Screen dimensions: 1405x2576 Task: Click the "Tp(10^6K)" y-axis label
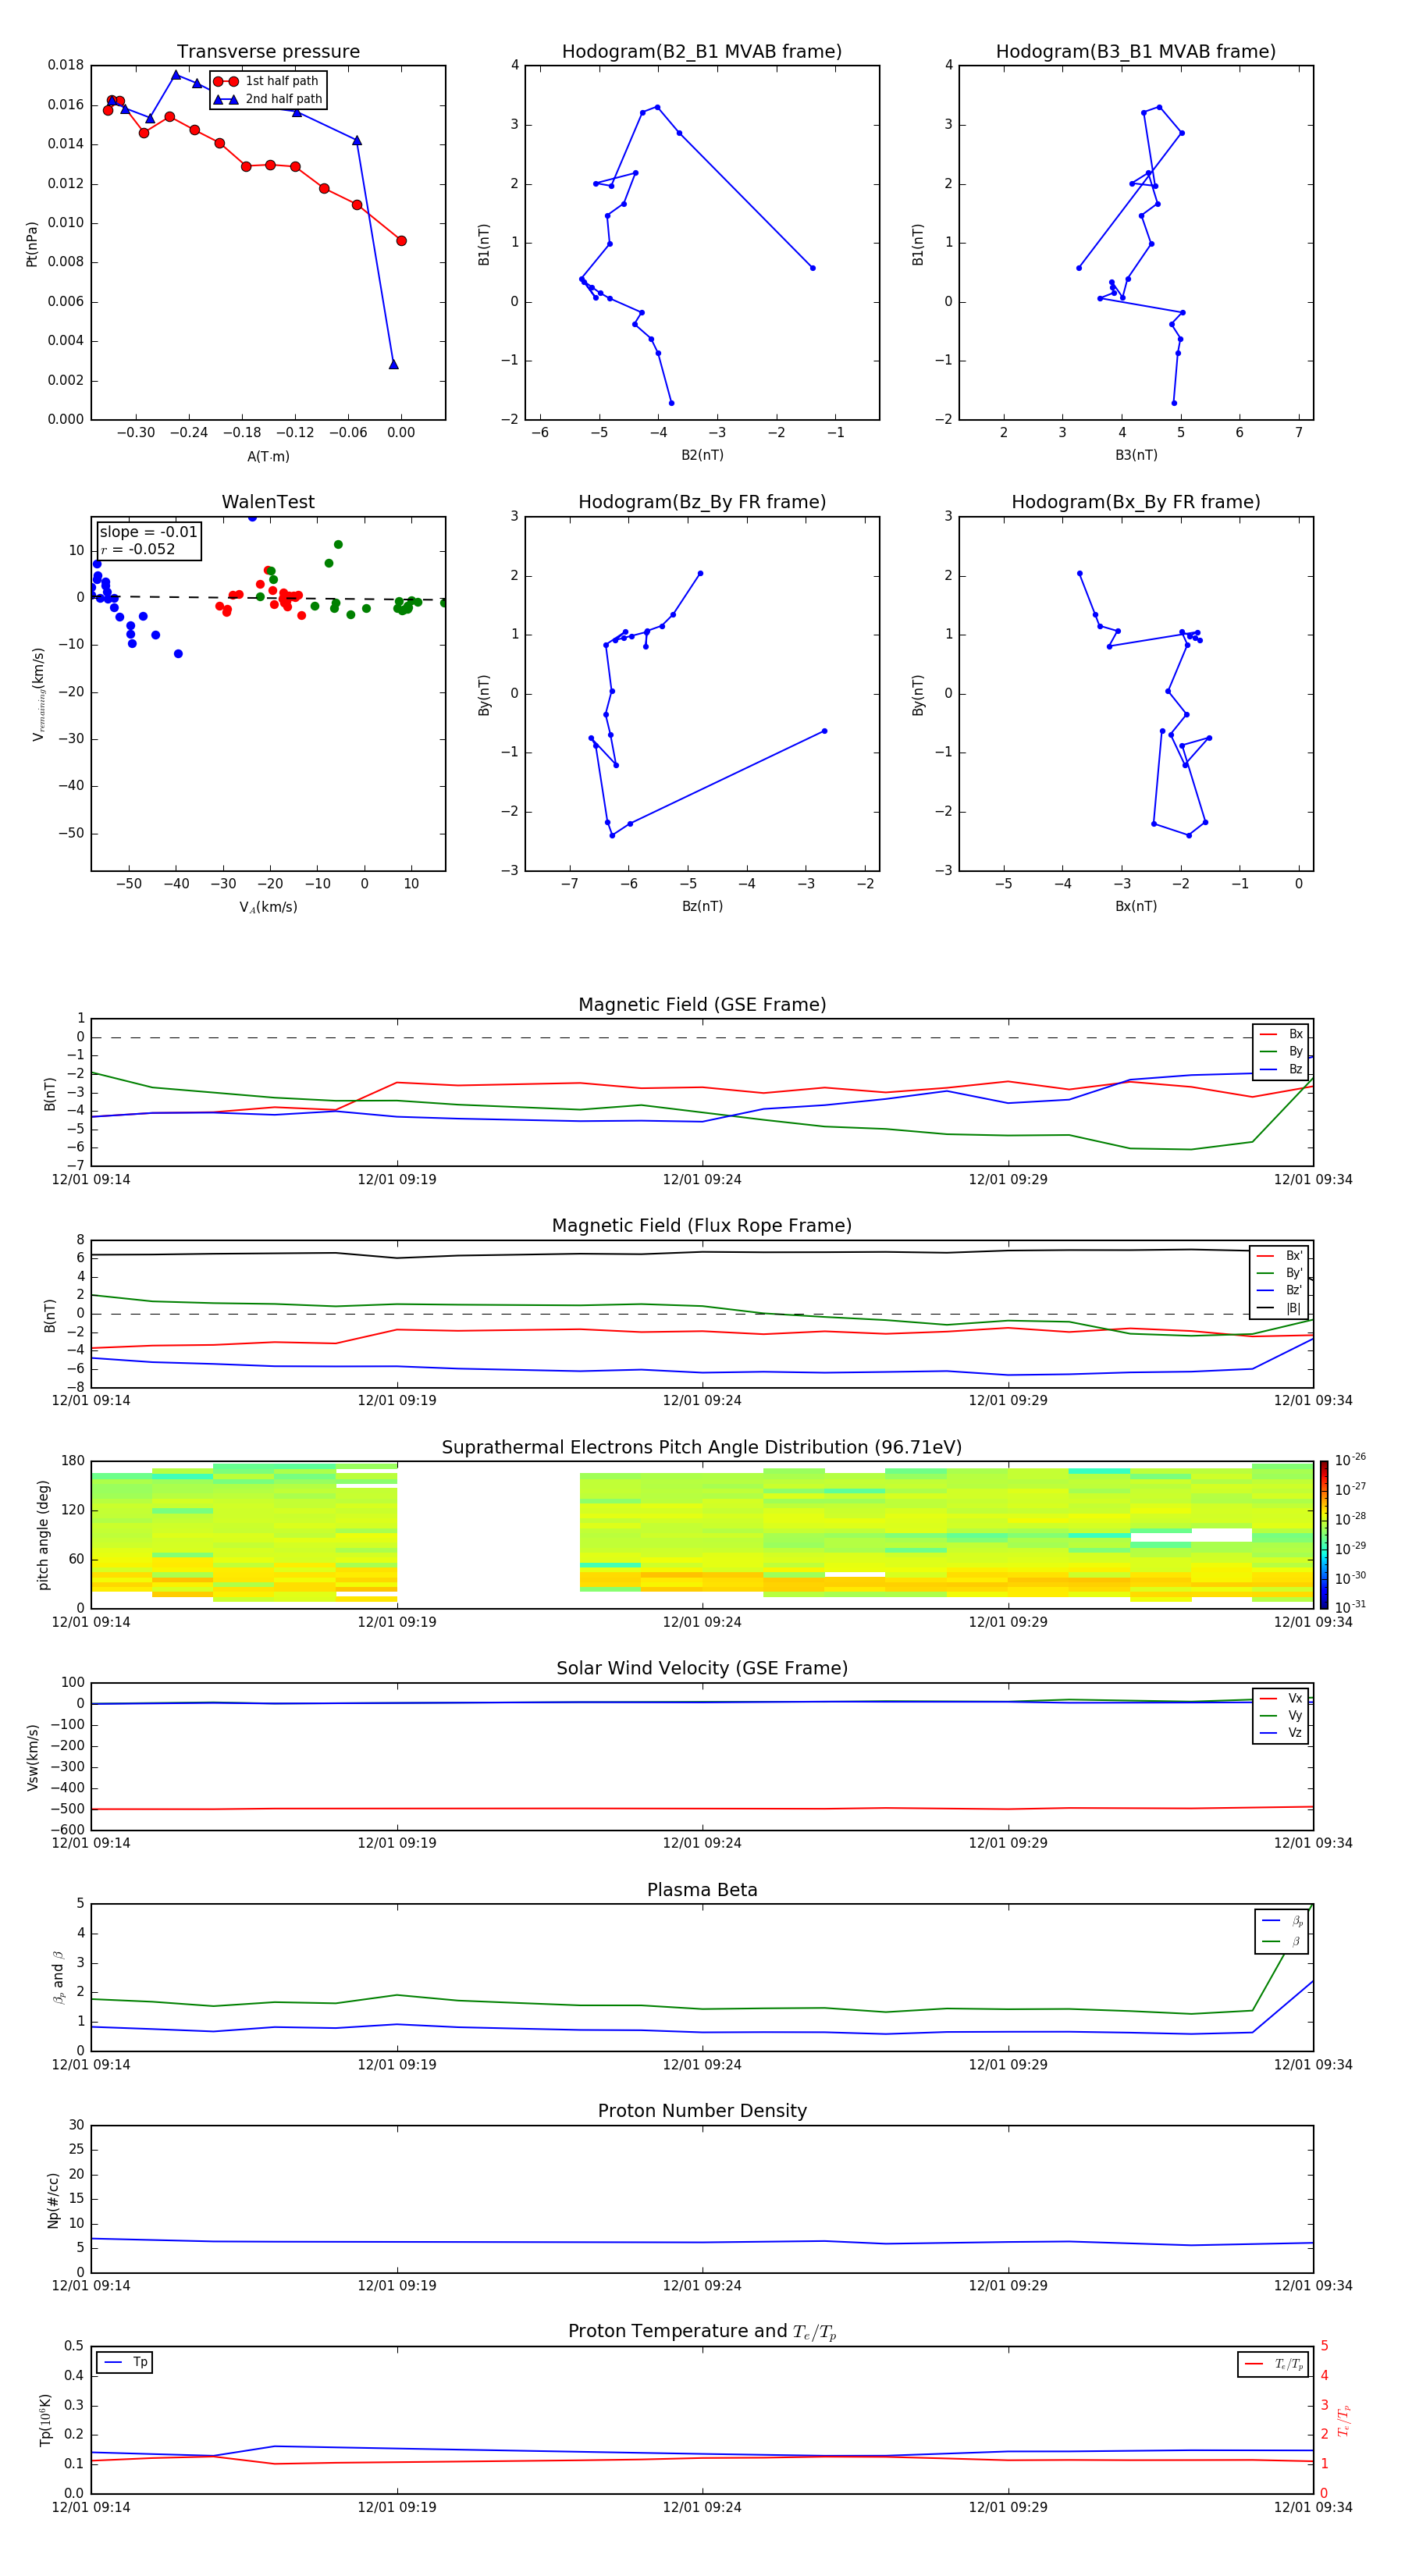45,2419
